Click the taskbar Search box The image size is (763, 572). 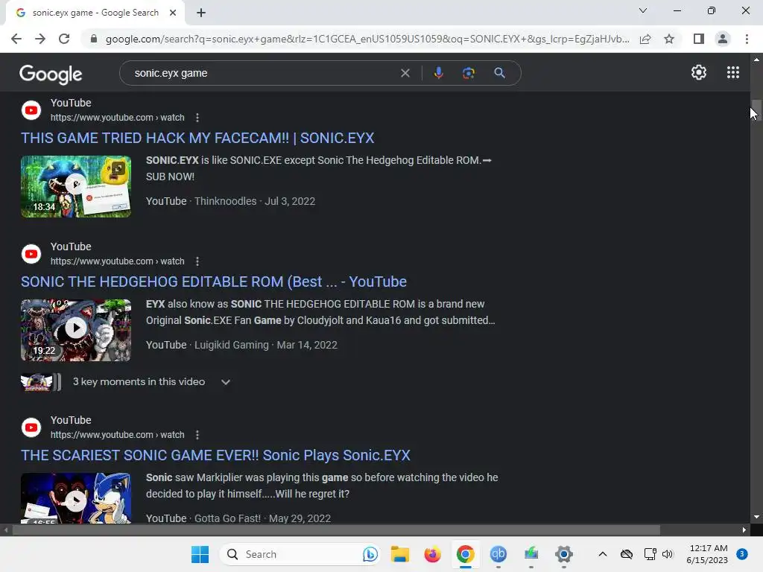pyautogui.click(x=300, y=554)
